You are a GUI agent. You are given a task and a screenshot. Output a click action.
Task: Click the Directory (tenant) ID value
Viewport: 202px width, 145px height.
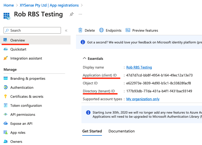coord(159,91)
